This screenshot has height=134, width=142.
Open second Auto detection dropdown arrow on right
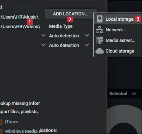[x=87, y=45]
